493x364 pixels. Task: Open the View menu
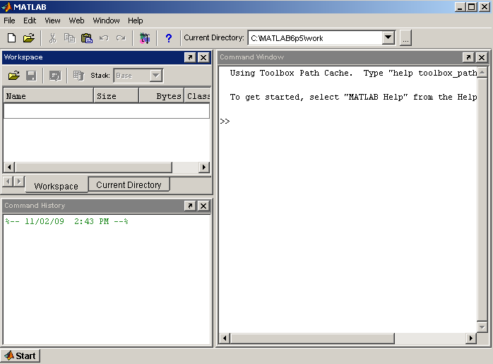click(52, 20)
